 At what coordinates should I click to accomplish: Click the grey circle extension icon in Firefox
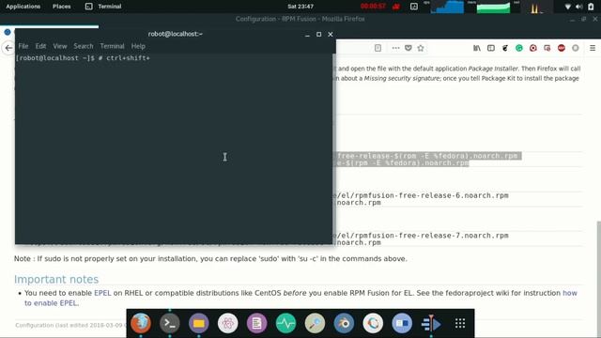click(x=576, y=48)
